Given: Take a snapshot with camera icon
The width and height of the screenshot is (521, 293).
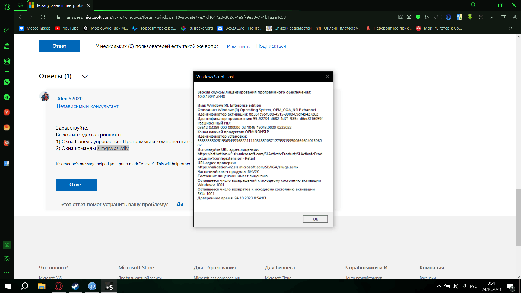Looking at the screenshot, I should (x=409, y=17).
